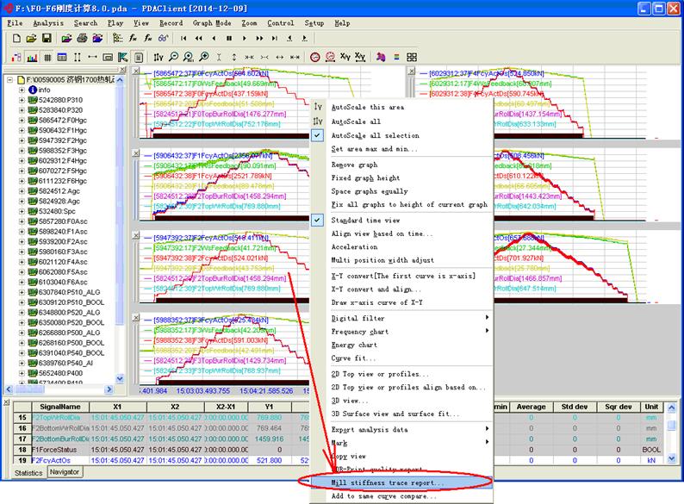Click the purple folder toolbar icon
The height and width of the screenshot is (504, 684).
(x=97, y=39)
